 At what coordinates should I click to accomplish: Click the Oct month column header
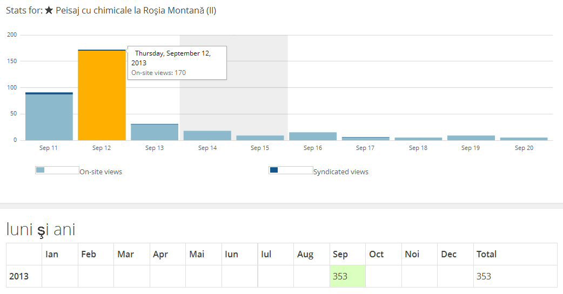376,254
